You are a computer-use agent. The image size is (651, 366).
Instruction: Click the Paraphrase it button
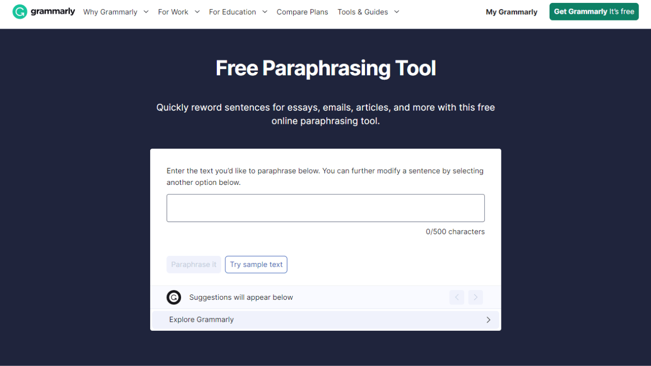[194, 264]
